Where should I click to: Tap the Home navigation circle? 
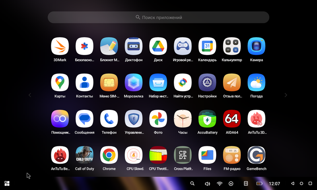pos(301,183)
